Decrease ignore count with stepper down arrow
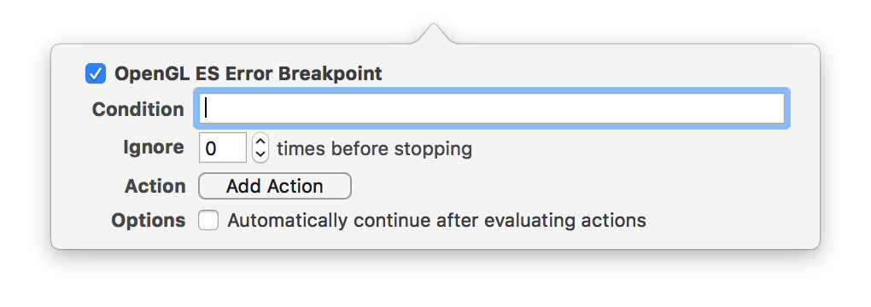This screenshot has width=871, height=307. tap(260, 155)
